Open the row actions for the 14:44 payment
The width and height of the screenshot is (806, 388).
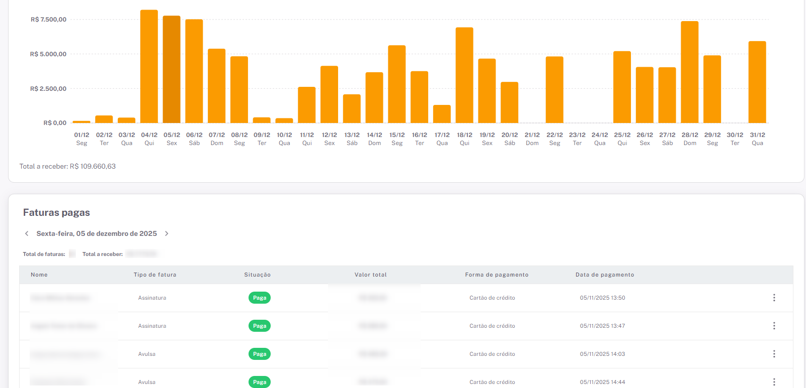[x=774, y=382]
